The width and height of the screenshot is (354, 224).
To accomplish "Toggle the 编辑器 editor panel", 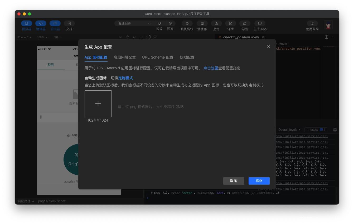I will click(x=41, y=23).
